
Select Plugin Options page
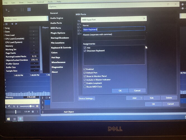[x=58, y=33]
